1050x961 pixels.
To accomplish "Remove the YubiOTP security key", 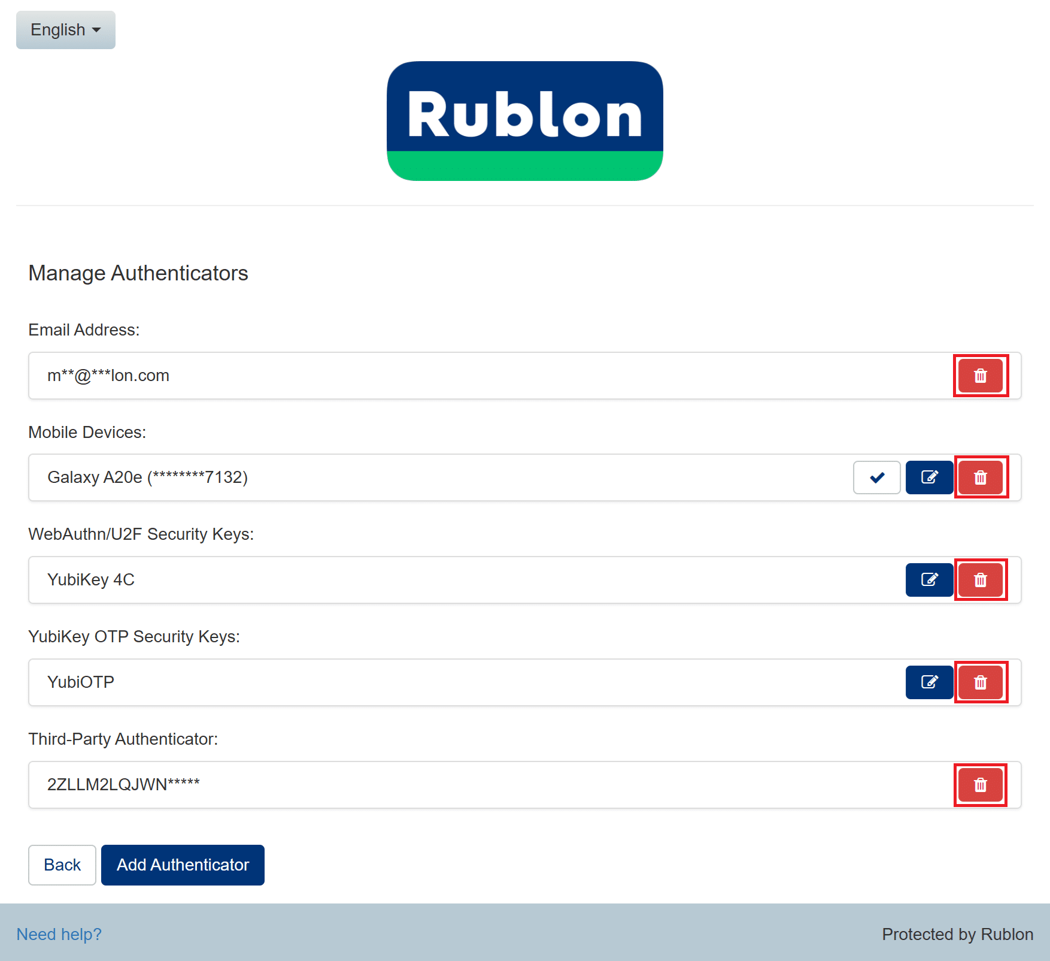I will coord(980,682).
